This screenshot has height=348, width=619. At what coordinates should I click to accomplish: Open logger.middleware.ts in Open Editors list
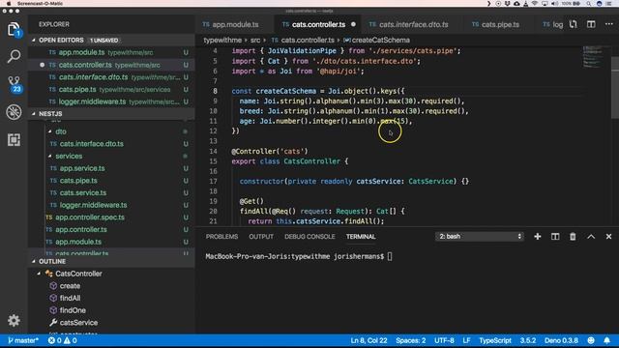pyautogui.click(x=111, y=101)
